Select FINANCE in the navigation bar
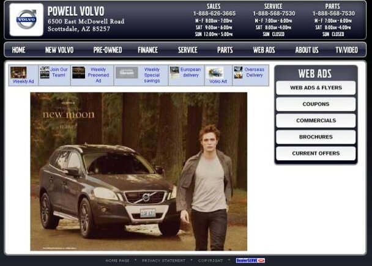The height and width of the screenshot is (266, 372). tap(148, 50)
